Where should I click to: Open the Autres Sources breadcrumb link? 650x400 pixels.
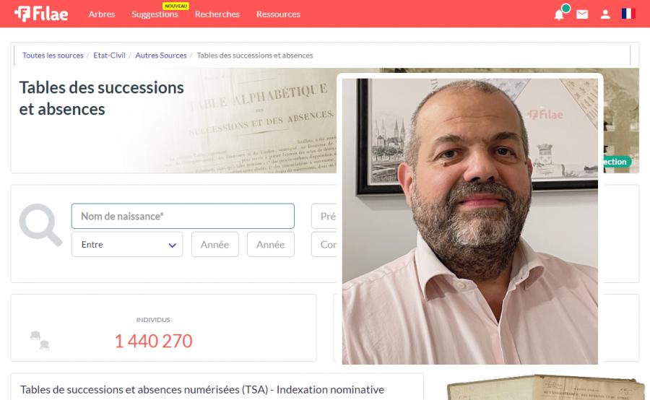tap(161, 55)
